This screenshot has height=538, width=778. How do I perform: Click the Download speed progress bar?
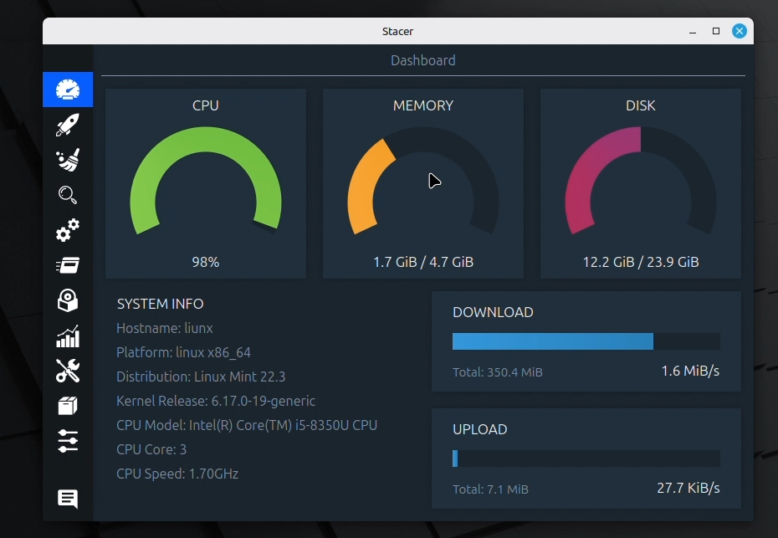[x=586, y=341]
